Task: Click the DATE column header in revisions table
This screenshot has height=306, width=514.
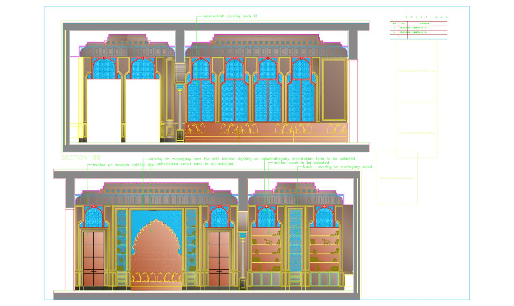Action: click(403, 23)
